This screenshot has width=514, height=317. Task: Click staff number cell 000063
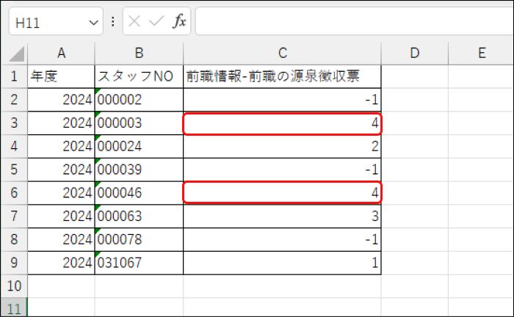(139, 216)
